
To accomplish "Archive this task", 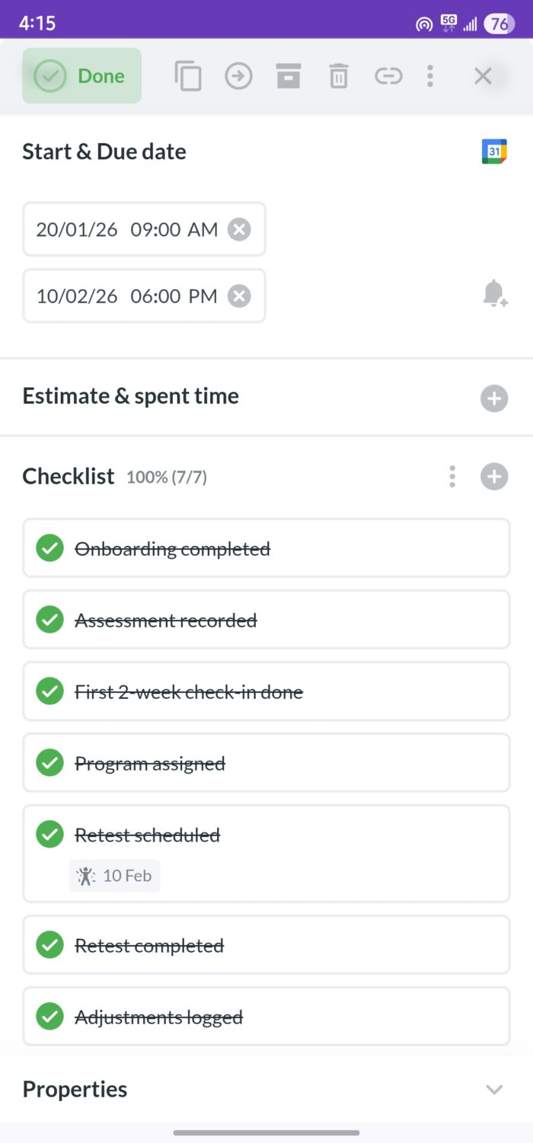I will click(x=289, y=75).
